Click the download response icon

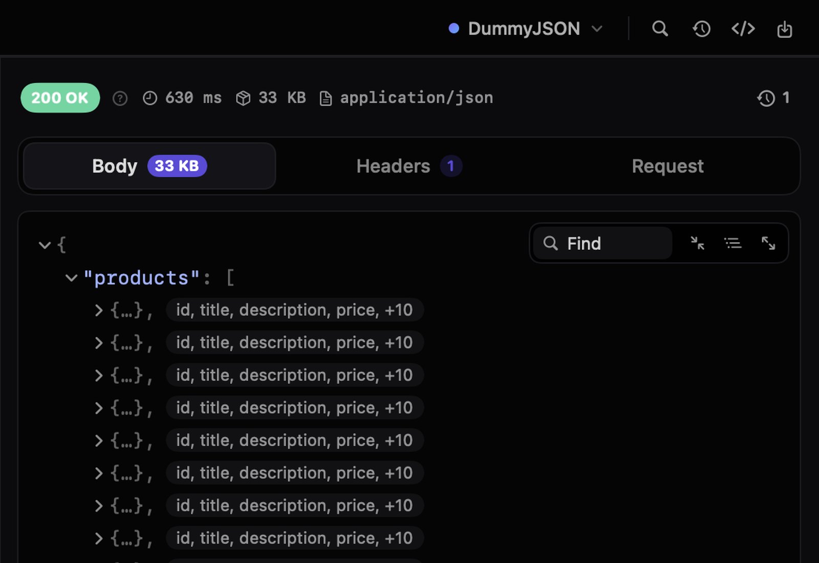[x=784, y=29]
